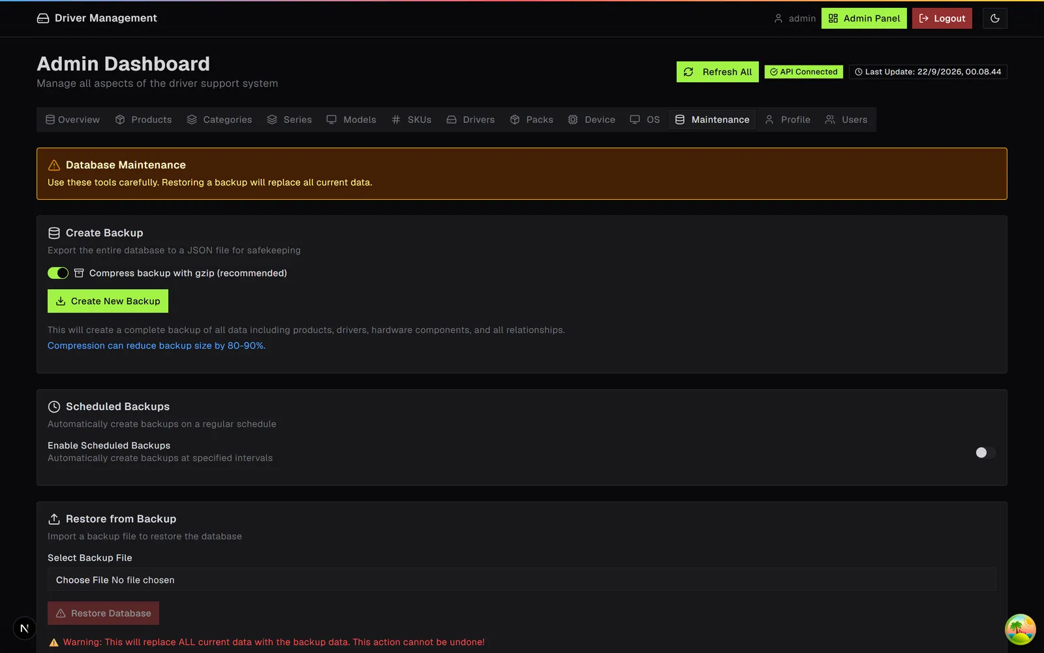Click the Restore Database button
Image resolution: width=1044 pixels, height=653 pixels.
click(103, 613)
